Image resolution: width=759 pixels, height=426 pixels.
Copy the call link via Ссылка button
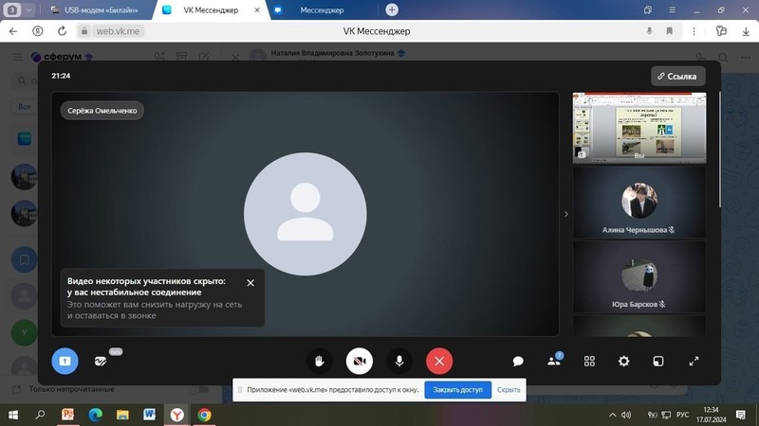677,76
